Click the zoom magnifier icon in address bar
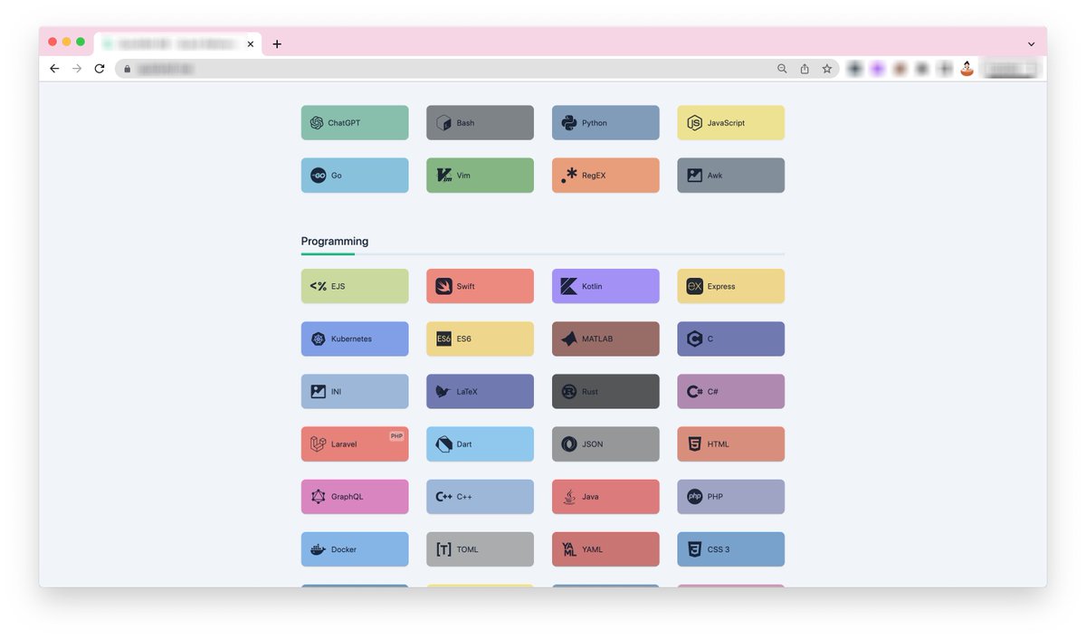1086x639 pixels. [783, 69]
